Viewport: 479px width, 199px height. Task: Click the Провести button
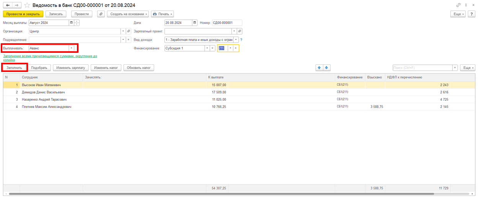pyautogui.click(x=82, y=14)
